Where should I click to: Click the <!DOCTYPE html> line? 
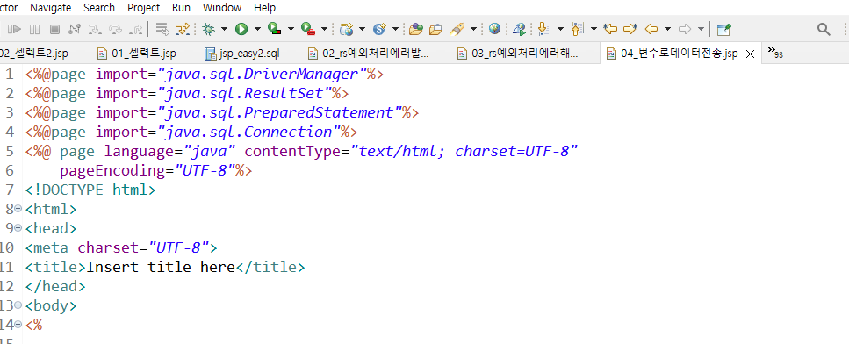point(90,190)
